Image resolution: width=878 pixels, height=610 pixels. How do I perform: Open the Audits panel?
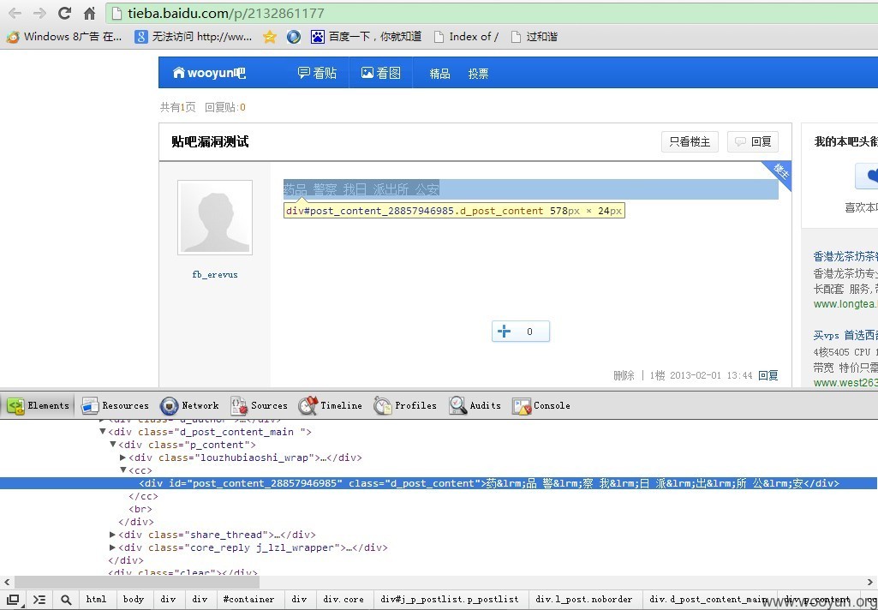tap(475, 405)
